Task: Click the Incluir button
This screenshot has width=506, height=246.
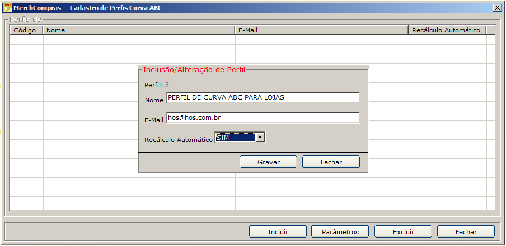Action: (278, 232)
